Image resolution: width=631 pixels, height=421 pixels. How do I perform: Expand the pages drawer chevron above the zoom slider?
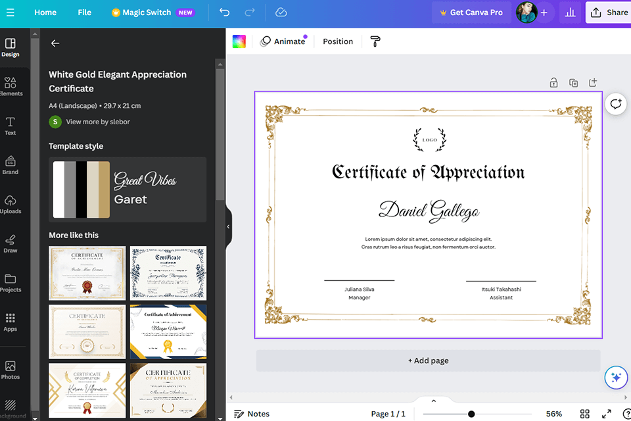433,401
